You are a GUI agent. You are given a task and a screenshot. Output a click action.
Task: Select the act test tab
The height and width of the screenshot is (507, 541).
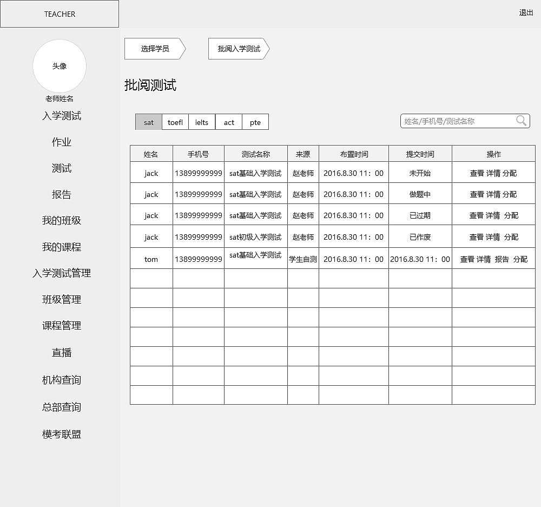(x=228, y=122)
